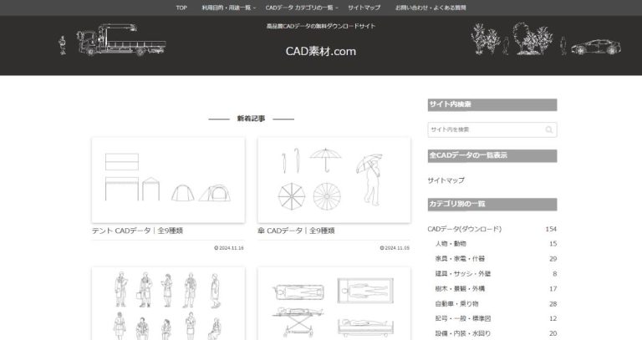This screenshot has height=340, width=642.
Task: Click the car illustration in header
Action: point(594,46)
